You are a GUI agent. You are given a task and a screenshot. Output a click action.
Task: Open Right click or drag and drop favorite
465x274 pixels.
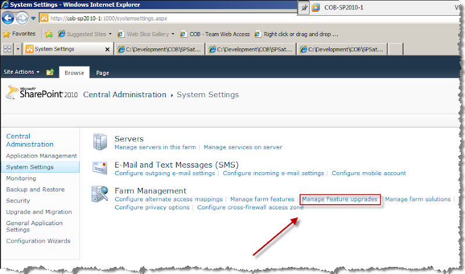click(x=296, y=34)
